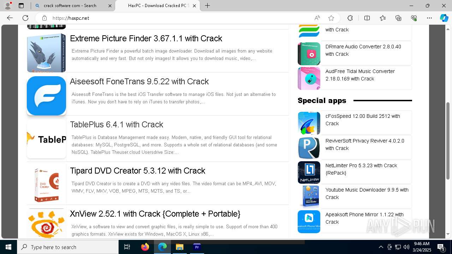Close the HaxPC tab
Image resolution: width=452 pixels, height=254 pixels.
click(x=194, y=6)
